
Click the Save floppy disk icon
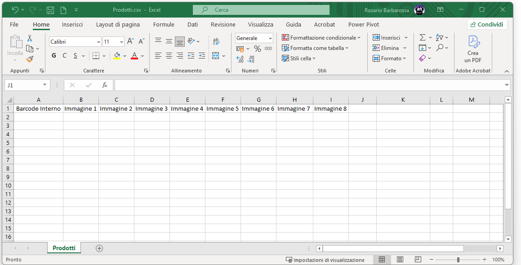coord(50,10)
